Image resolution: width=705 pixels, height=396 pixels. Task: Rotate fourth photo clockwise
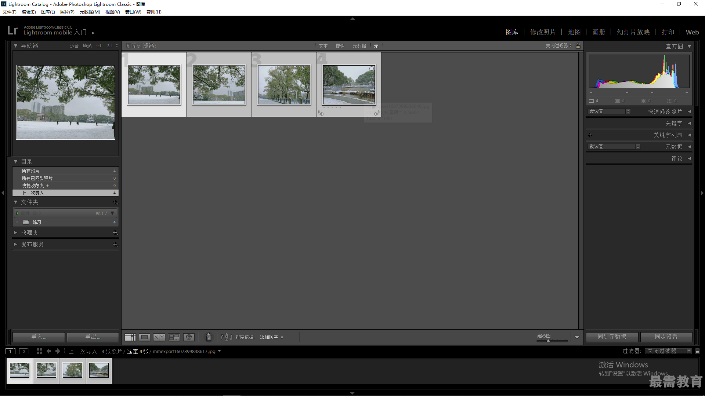tap(377, 113)
